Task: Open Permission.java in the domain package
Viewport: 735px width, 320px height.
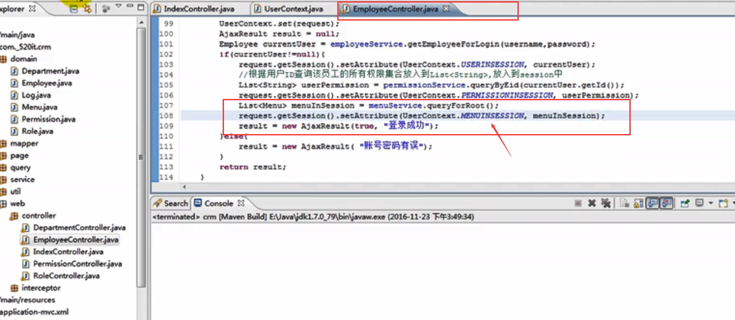Action: [x=48, y=119]
